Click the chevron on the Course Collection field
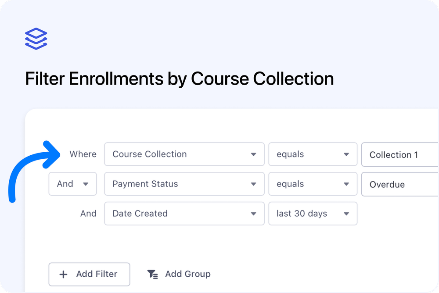 (253, 154)
